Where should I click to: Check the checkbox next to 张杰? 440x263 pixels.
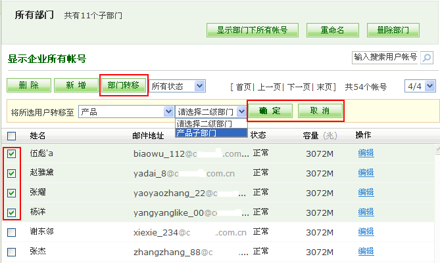[12, 252]
